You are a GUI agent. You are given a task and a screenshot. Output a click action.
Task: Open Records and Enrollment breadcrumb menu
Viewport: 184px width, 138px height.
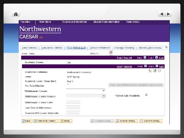75,22
